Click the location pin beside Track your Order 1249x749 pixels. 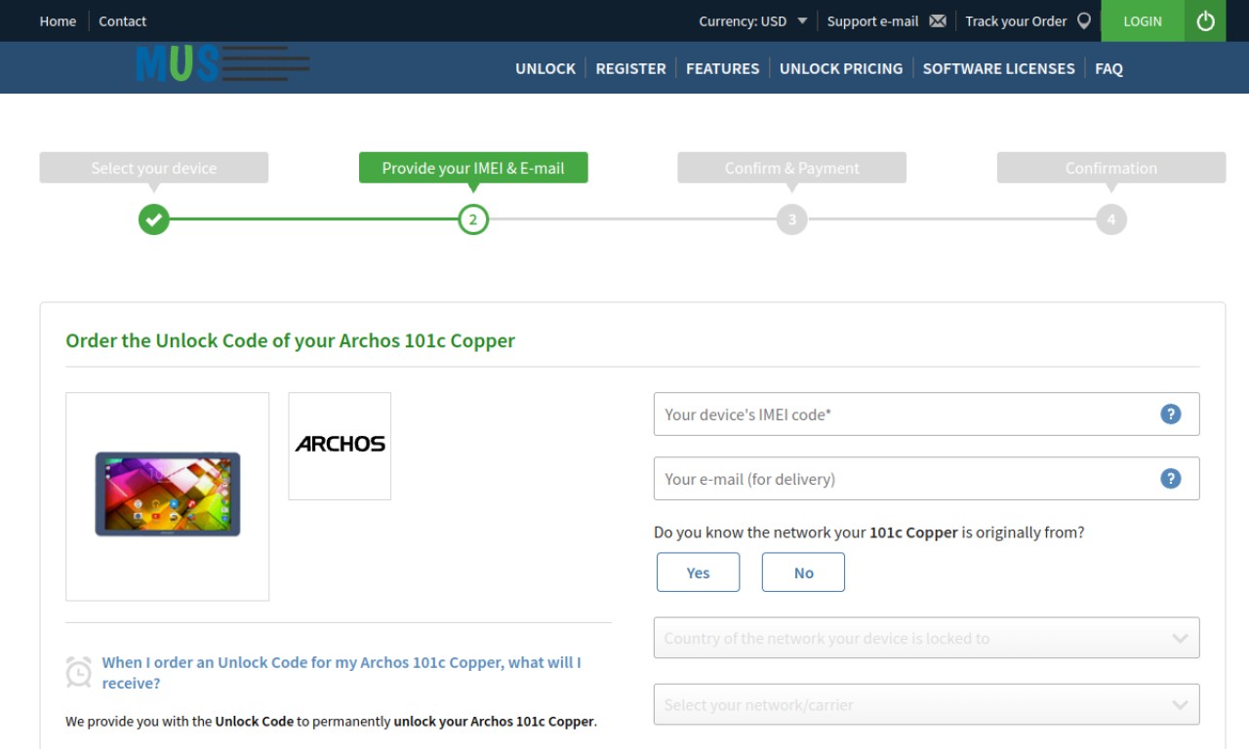click(x=1083, y=20)
